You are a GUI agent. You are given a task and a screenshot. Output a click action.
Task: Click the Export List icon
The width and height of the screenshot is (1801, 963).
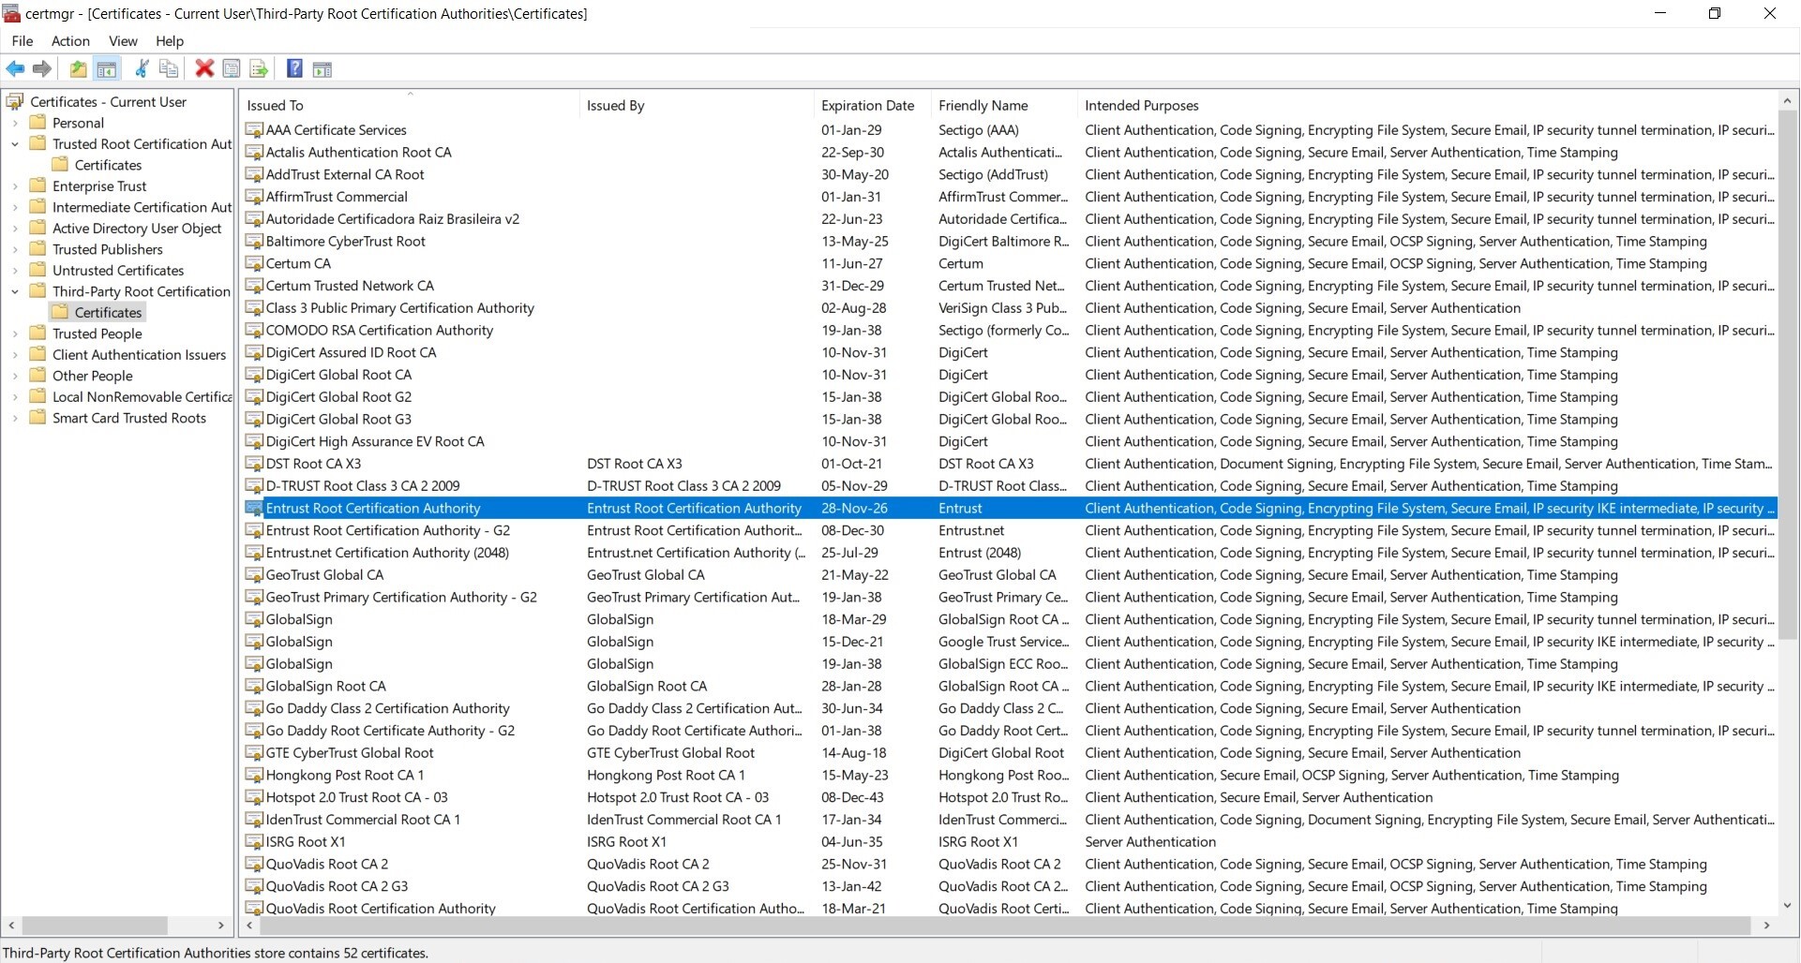[x=259, y=68]
